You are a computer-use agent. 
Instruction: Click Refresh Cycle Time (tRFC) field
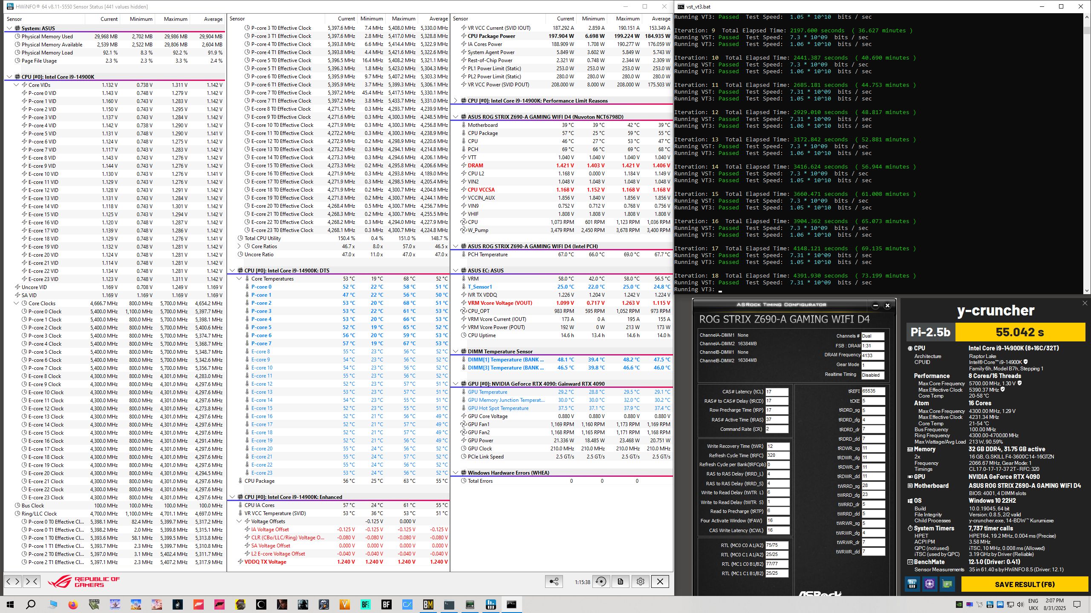pyautogui.click(x=778, y=455)
